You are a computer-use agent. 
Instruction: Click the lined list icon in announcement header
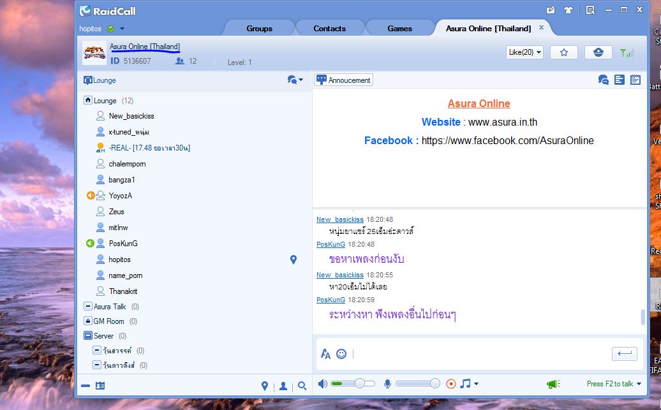[620, 80]
